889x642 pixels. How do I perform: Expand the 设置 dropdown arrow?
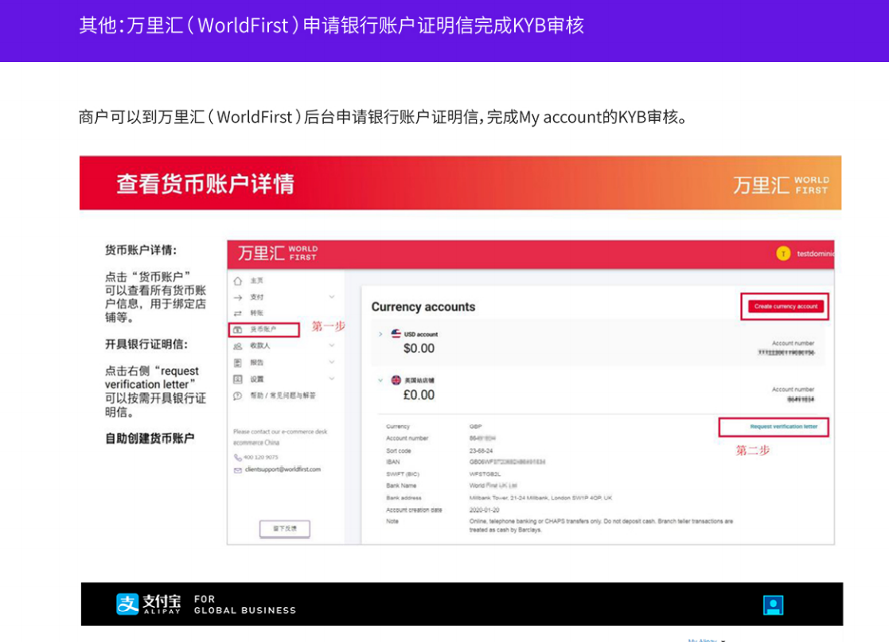331,379
